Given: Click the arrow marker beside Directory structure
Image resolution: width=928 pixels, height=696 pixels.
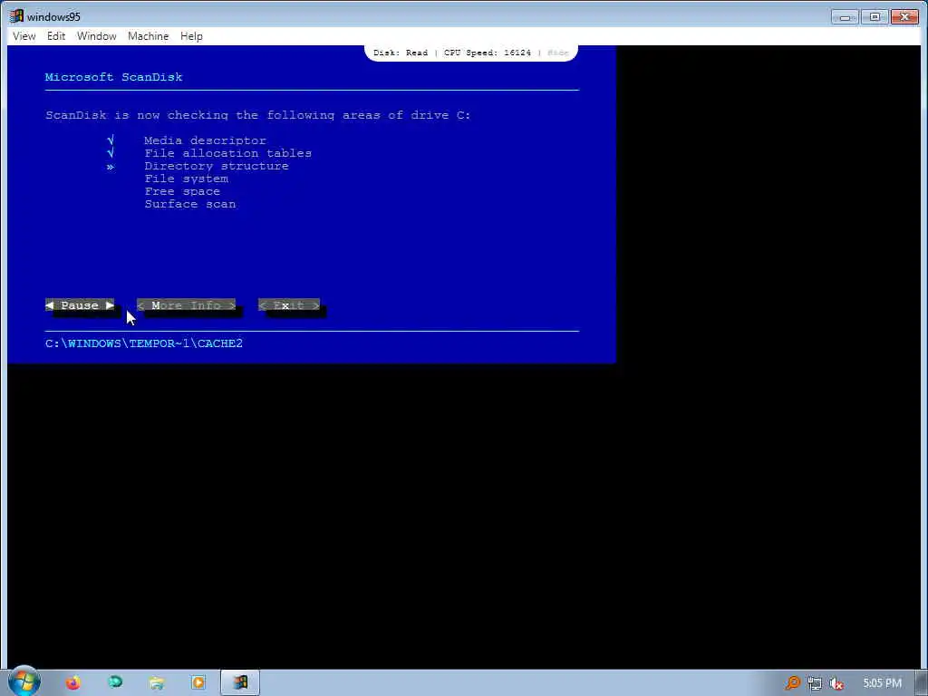Looking at the screenshot, I should click(x=110, y=167).
